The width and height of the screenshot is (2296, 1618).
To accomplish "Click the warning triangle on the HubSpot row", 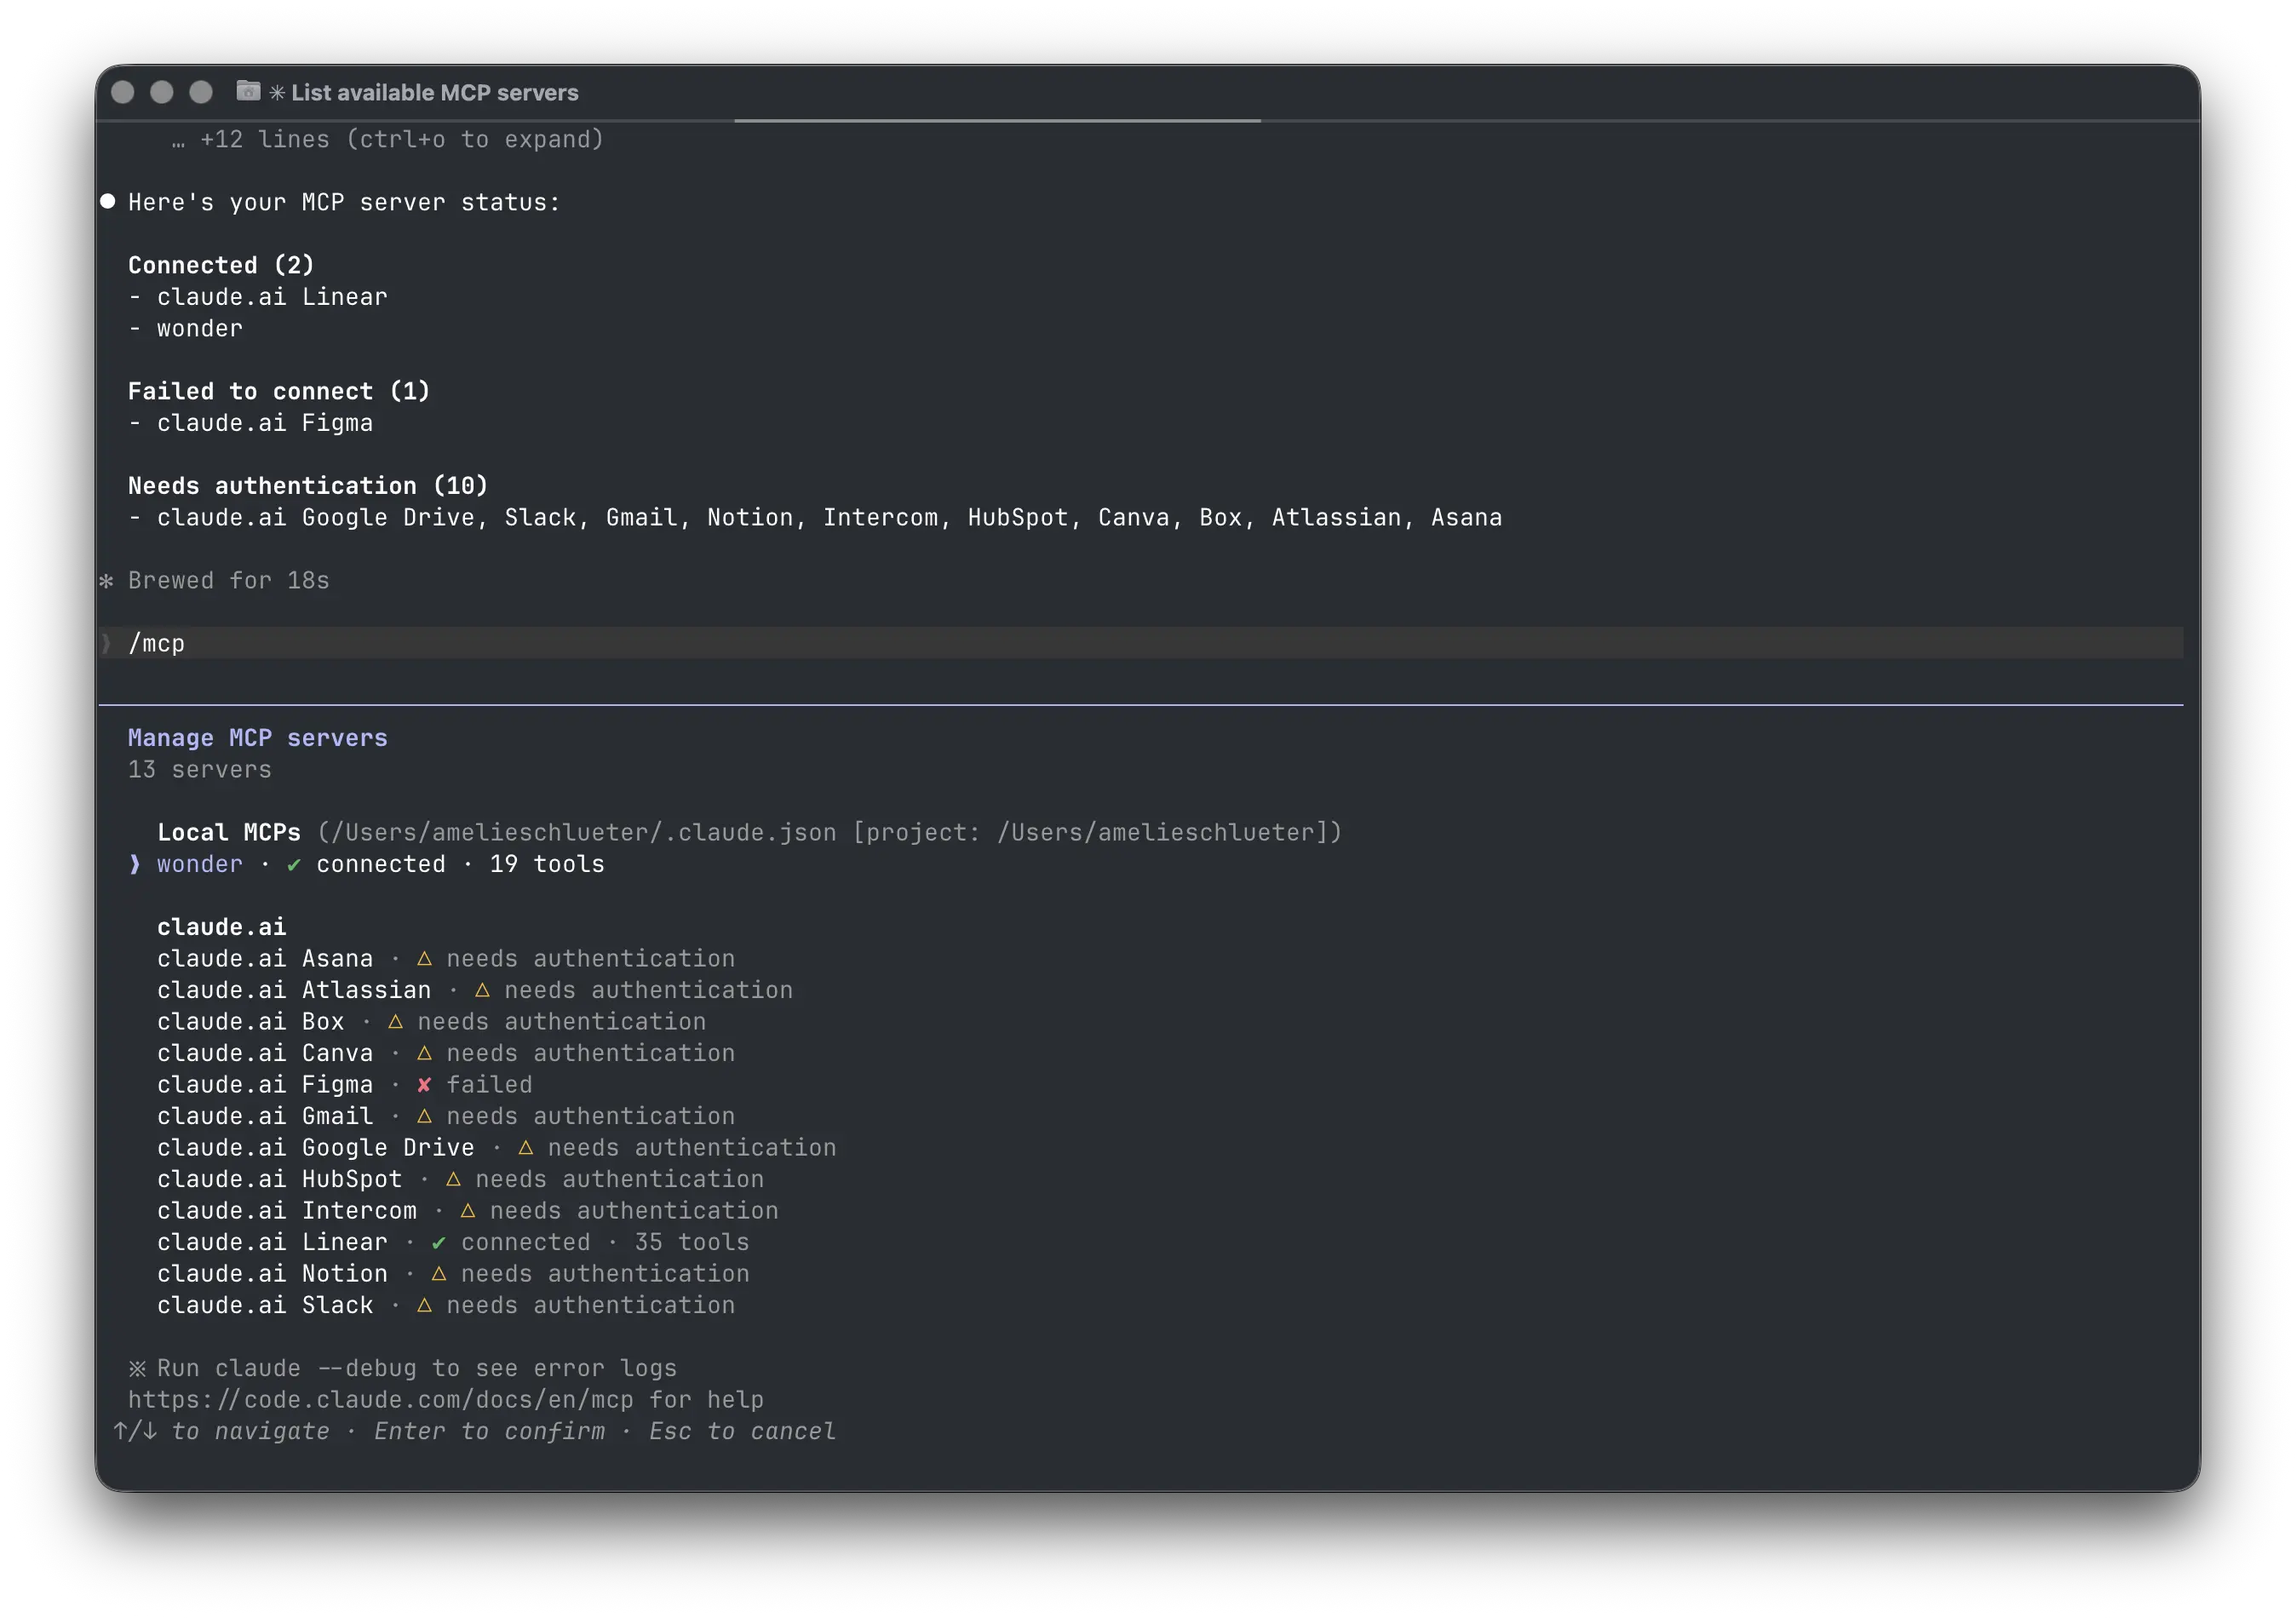I will point(453,1179).
